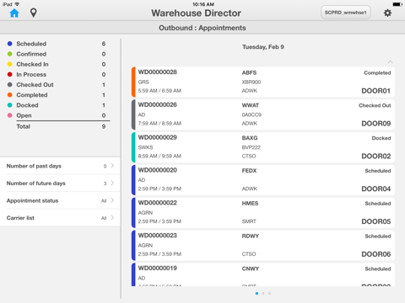Click carrier RDWY

251,236
